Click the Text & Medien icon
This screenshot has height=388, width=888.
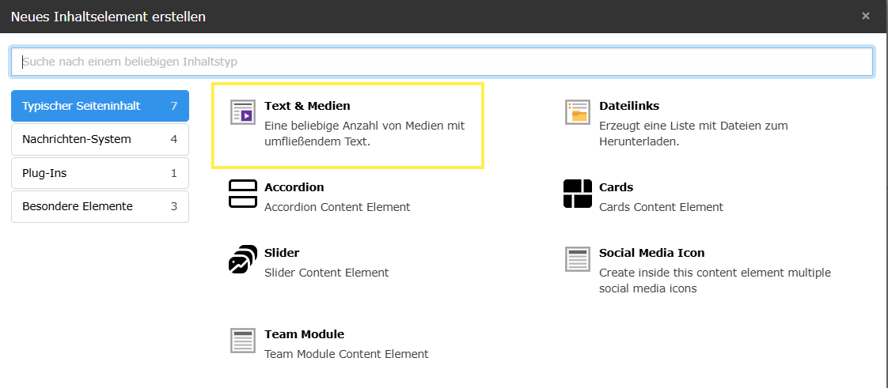[x=243, y=112]
